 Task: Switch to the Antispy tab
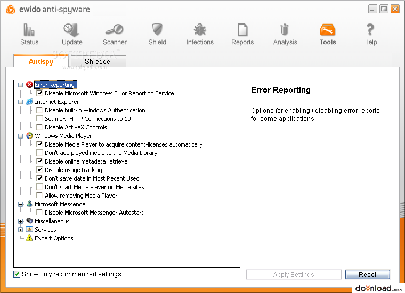pyautogui.click(x=41, y=61)
